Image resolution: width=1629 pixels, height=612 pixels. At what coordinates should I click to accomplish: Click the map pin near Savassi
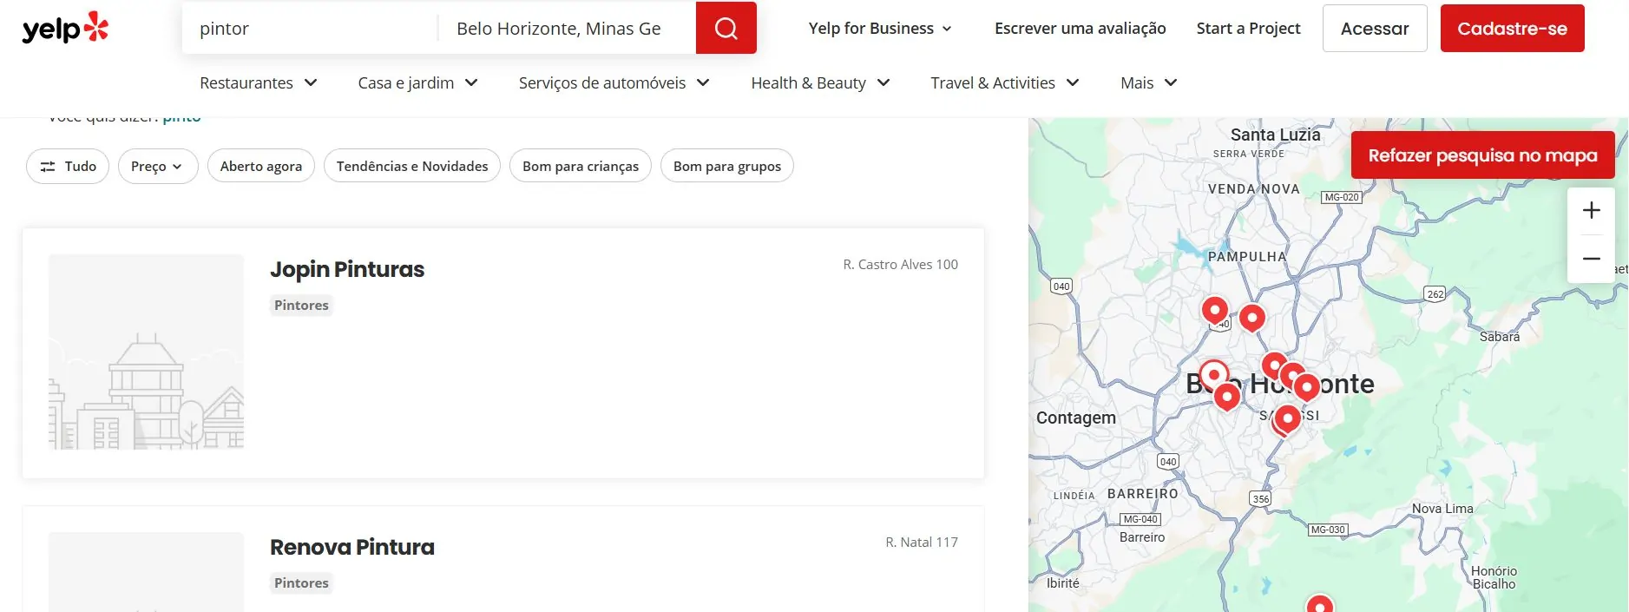[x=1288, y=418]
